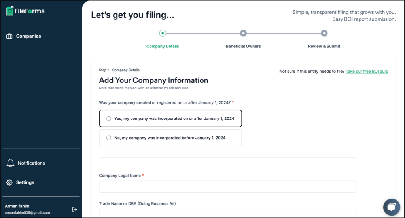The height and width of the screenshot is (218, 405).
Task: Open Companies in the sidebar
Action: click(x=28, y=36)
